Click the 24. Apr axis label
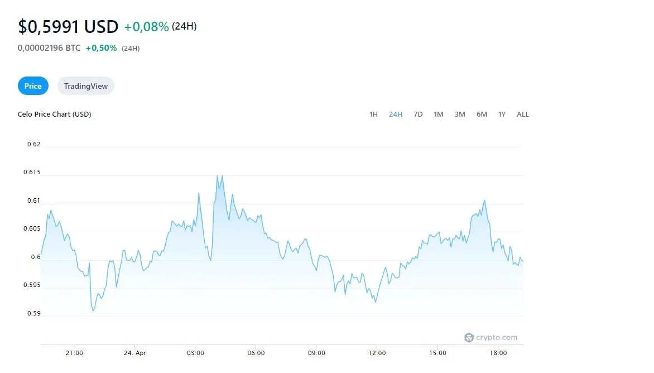Viewport: 654px width, 373px height. (134, 353)
